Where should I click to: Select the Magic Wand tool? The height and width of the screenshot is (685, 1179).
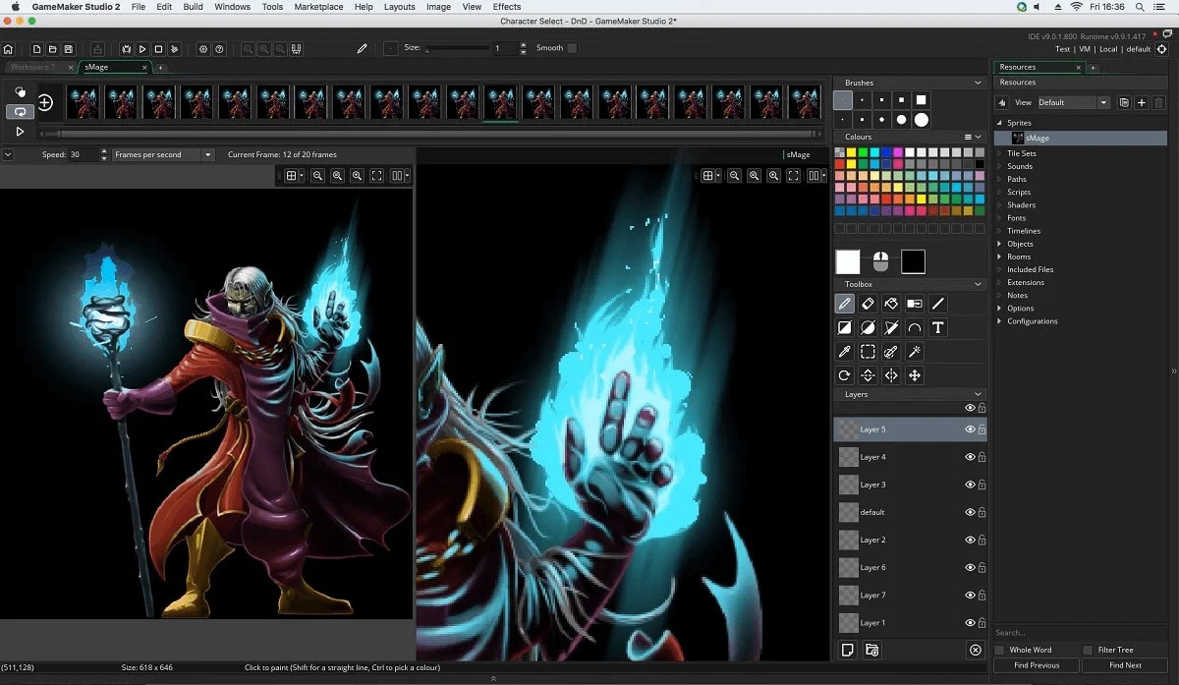pyautogui.click(x=915, y=352)
